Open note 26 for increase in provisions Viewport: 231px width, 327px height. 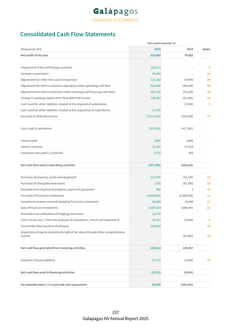(x=208, y=74)
